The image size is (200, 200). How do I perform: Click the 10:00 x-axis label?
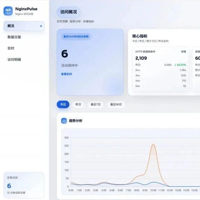[153, 190]
